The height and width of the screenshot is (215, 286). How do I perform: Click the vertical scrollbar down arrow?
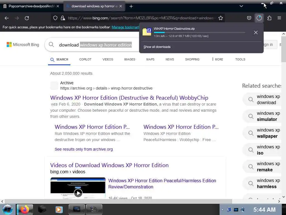283,197
